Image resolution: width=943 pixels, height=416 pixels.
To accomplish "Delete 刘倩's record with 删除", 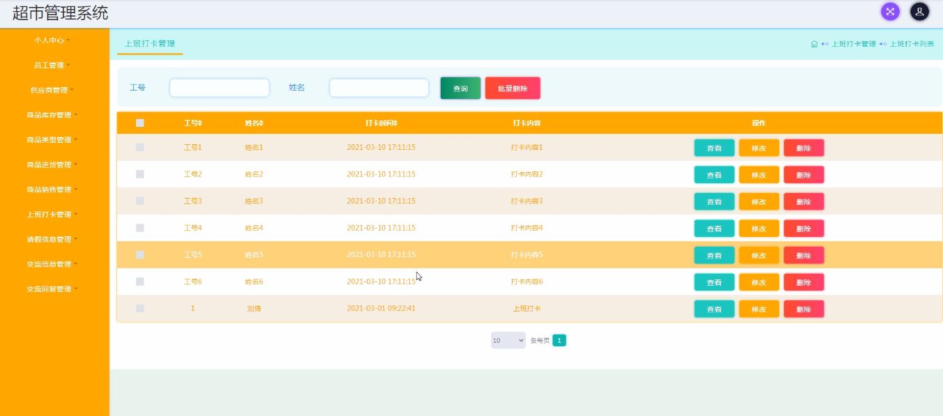I will pyautogui.click(x=804, y=309).
